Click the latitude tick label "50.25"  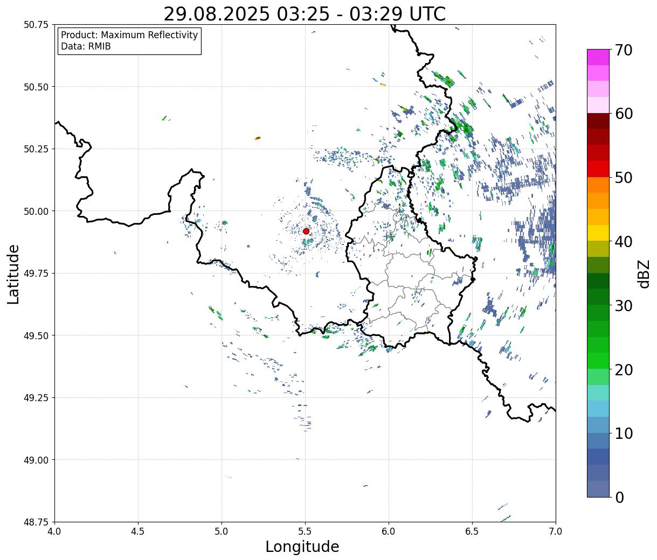coord(36,149)
